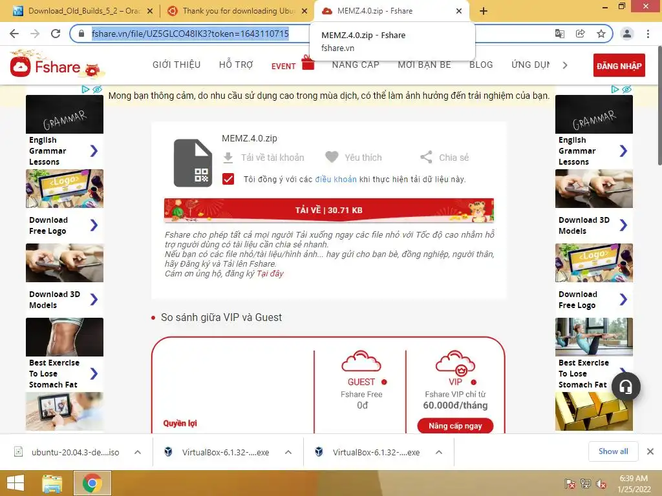Uncheck the terms agreement checkbox
This screenshot has width=662, height=496.
tap(228, 179)
